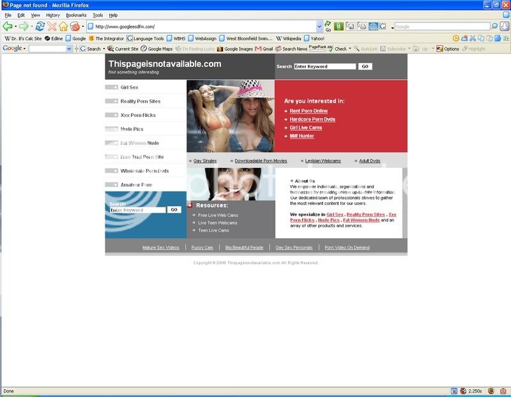Expand the Google toolbar search box dropdown

68,49
